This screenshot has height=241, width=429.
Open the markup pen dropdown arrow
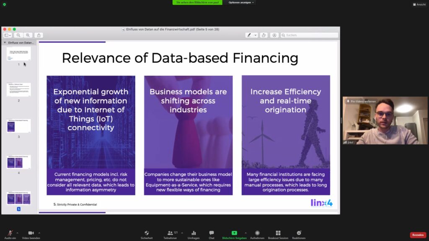pos(255,35)
